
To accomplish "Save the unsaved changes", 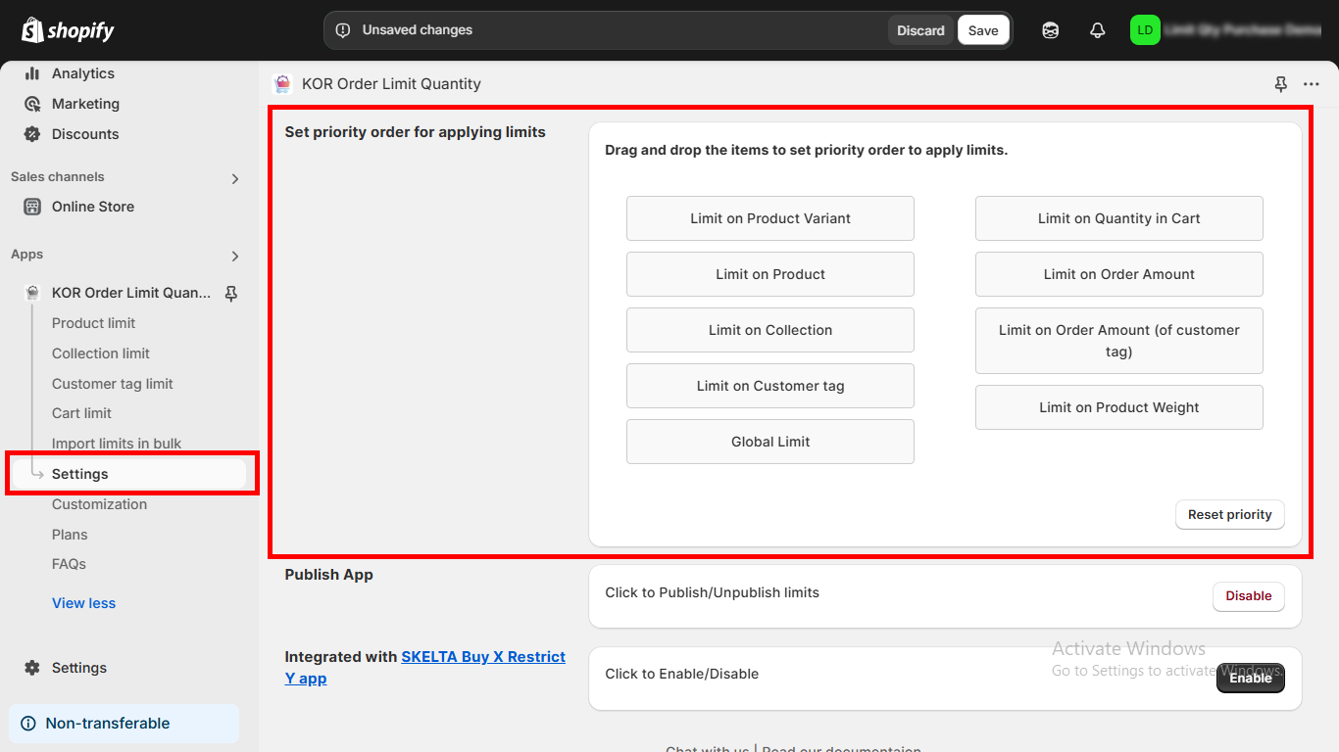I will pos(982,30).
